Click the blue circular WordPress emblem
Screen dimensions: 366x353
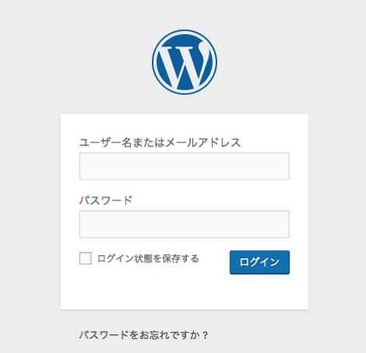[x=185, y=62]
